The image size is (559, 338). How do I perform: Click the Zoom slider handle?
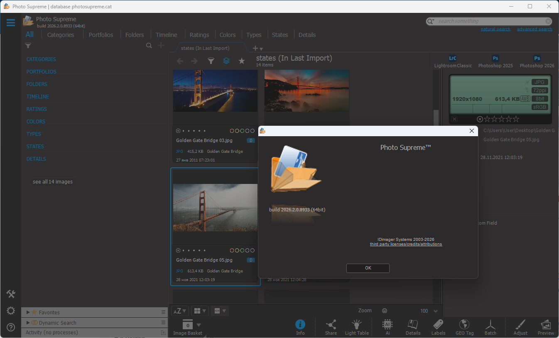tap(385, 311)
